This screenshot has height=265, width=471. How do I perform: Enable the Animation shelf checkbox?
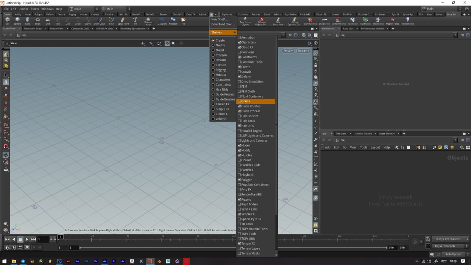click(240, 38)
